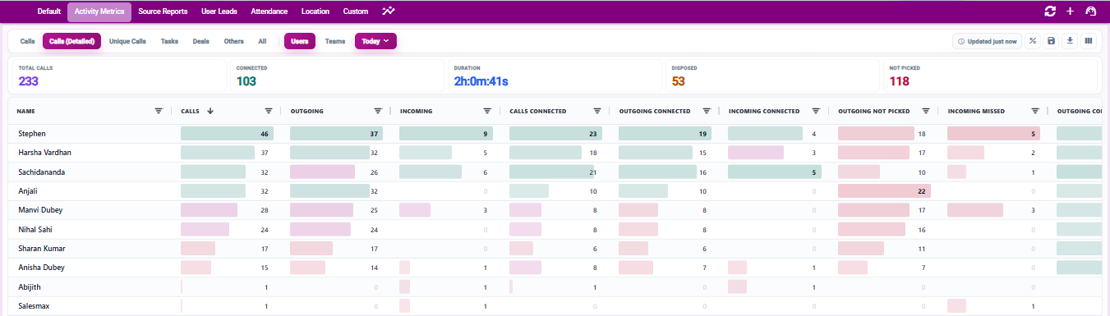Open filter icon for the CALLS column
1110x316 pixels.
point(269,111)
